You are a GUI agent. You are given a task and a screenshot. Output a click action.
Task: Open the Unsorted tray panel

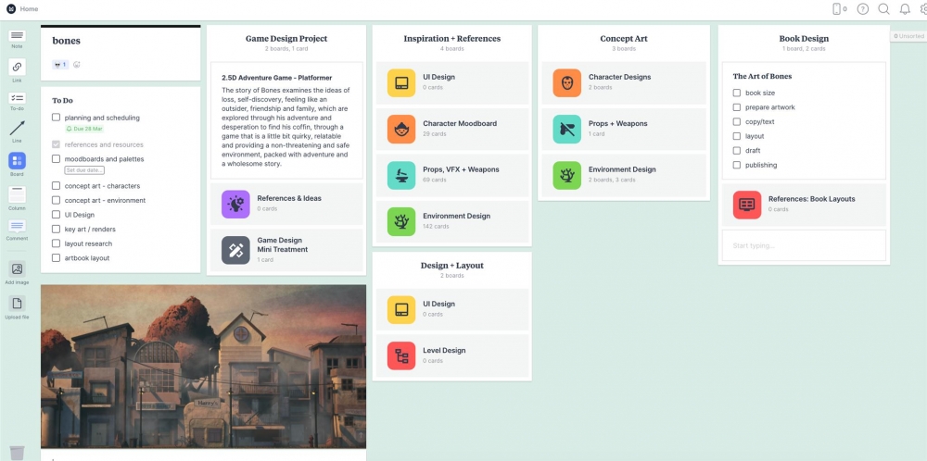click(x=908, y=36)
